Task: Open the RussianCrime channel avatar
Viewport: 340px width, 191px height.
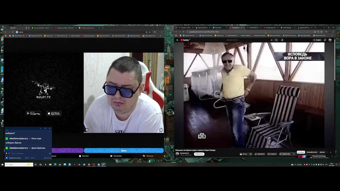Action: [177, 154]
